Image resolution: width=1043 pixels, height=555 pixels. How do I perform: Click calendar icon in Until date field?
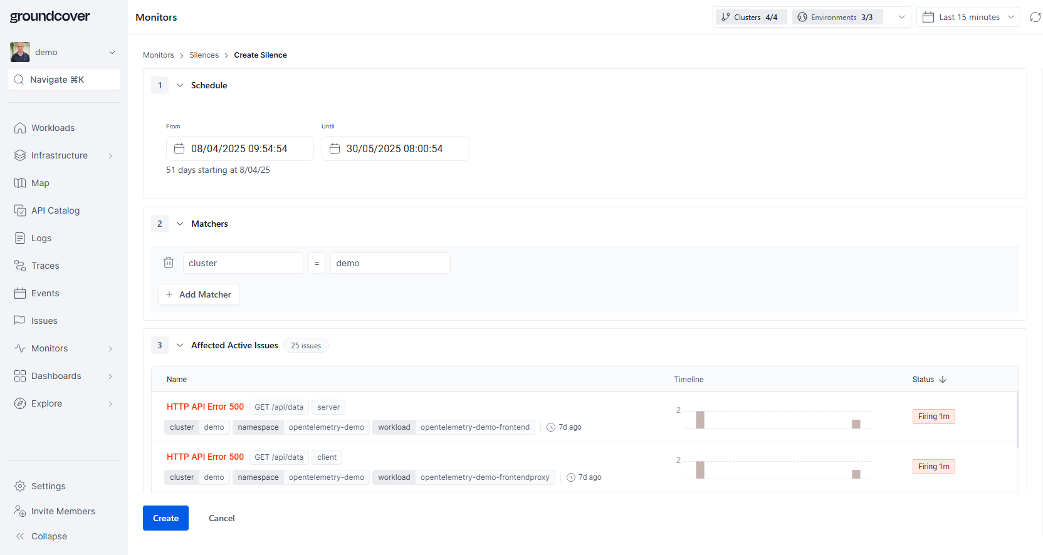pyautogui.click(x=335, y=148)
